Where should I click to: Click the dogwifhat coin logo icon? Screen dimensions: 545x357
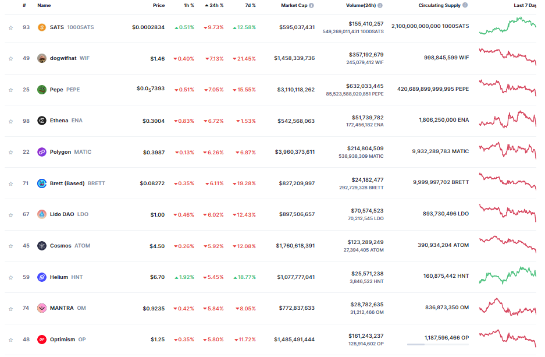(42, 58)
